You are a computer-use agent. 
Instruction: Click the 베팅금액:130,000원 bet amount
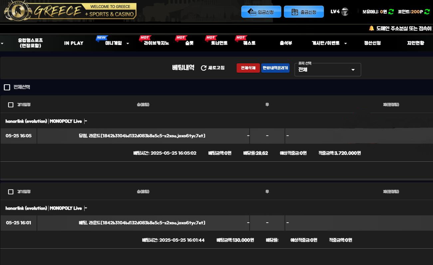(x=235, y=240)
